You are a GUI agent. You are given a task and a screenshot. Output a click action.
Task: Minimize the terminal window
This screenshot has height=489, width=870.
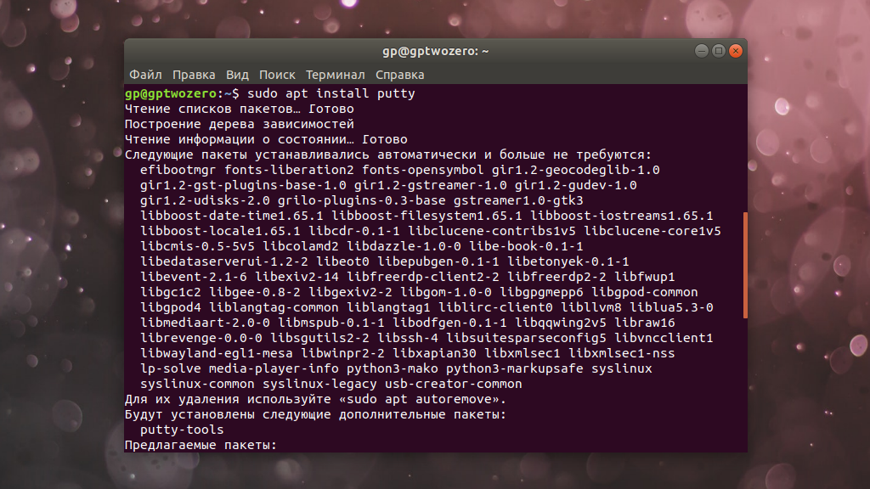tap(701, 51)
